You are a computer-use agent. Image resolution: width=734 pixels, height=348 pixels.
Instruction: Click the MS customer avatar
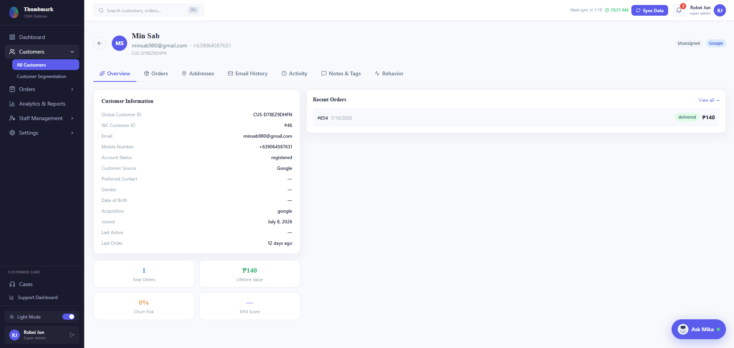click(119, 43)
